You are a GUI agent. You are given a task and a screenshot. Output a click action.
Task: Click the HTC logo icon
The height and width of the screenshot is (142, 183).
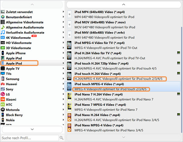pyautogui.click(x=3, y=104)
